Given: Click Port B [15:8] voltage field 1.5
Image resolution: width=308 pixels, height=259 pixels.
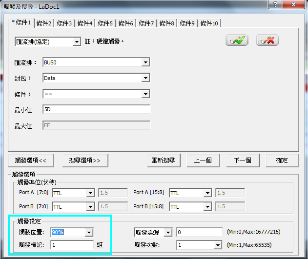Looking at the screenshot, I should pyautogui.click(x=230, y=207).
